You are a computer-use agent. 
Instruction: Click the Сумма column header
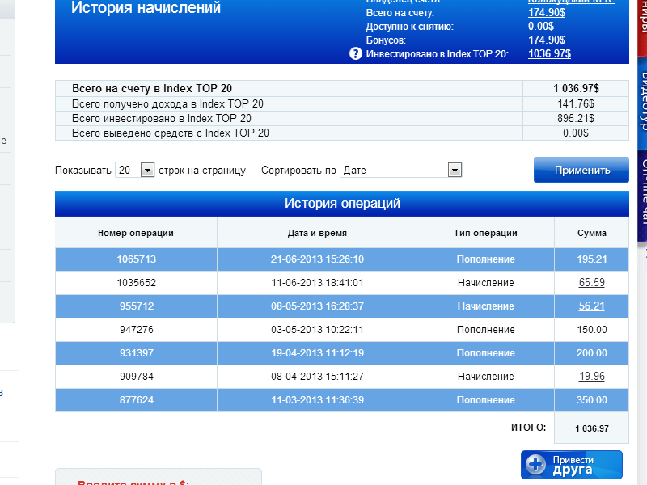592,233
